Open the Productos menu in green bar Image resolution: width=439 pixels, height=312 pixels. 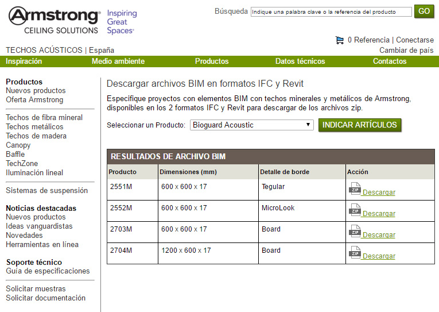[x=212, y=61]
